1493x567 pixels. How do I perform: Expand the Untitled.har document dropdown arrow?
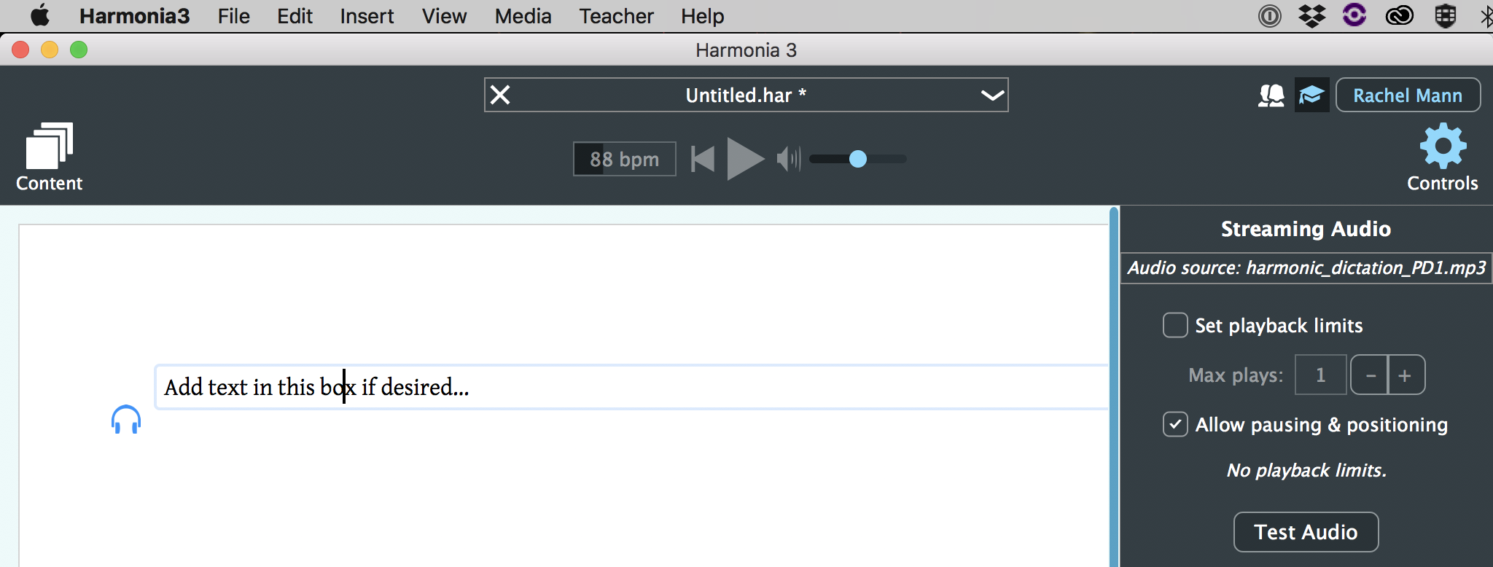click(x=992, y=95)
